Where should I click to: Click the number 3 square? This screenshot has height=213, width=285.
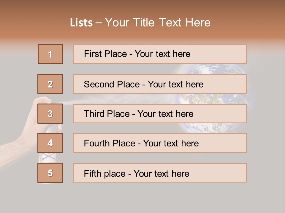click(50, 114)
